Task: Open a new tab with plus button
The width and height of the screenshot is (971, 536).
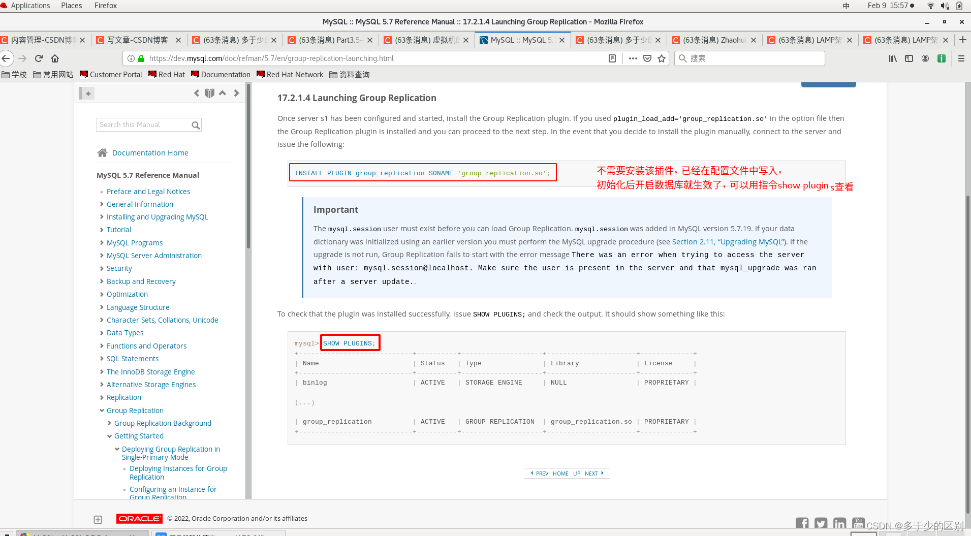Action: 963,40
